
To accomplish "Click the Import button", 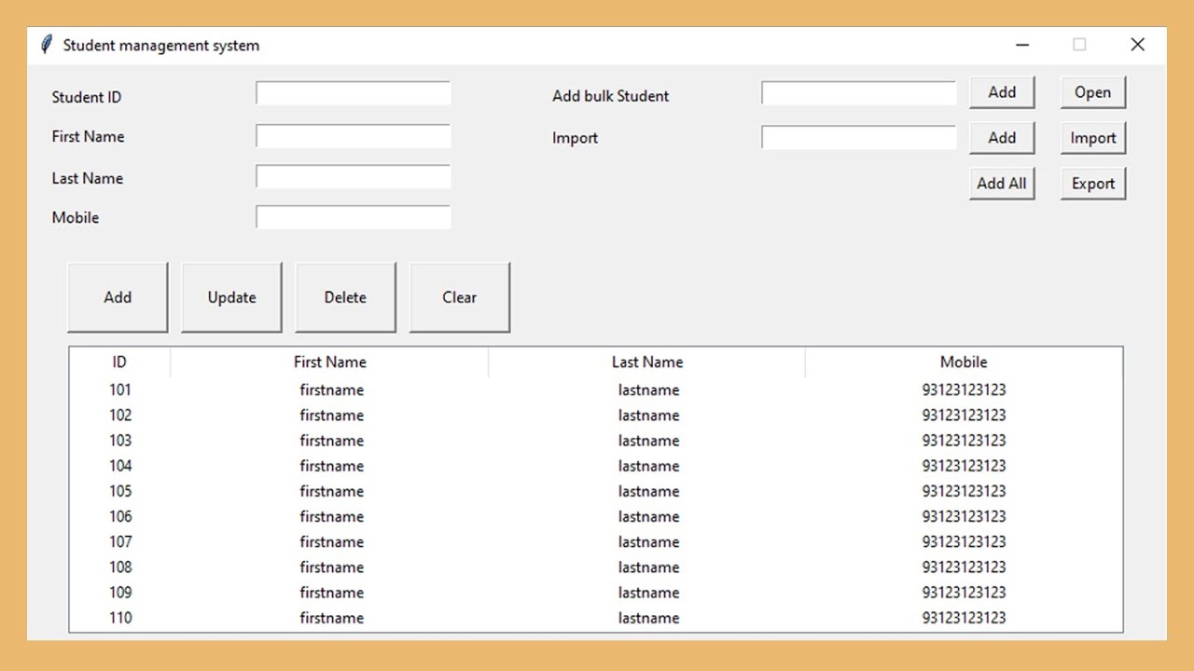I will tap(1093, 138).
